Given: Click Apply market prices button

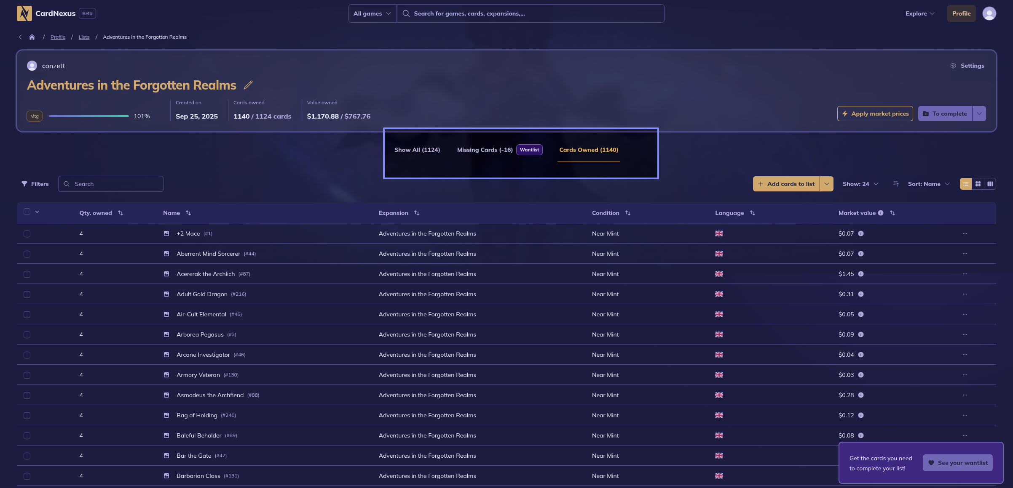Looking at the screenshot, I should [875, 114].
